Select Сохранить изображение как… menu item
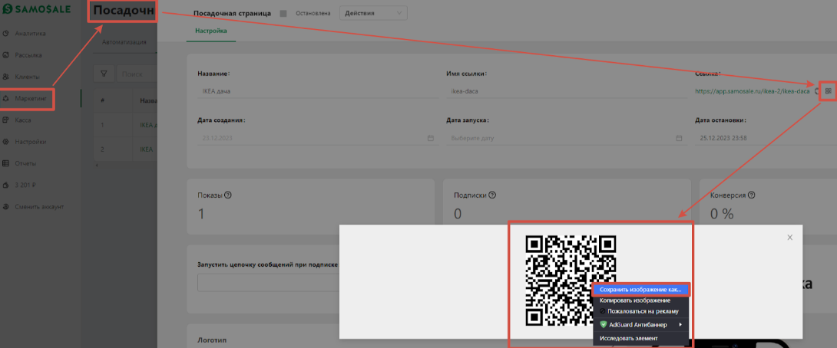 (x=641, y=290)
